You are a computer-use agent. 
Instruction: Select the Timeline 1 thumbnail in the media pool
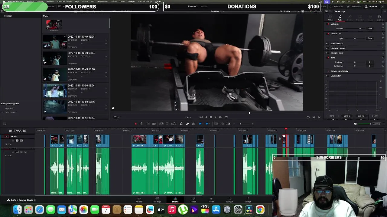[x=54, y=25]
